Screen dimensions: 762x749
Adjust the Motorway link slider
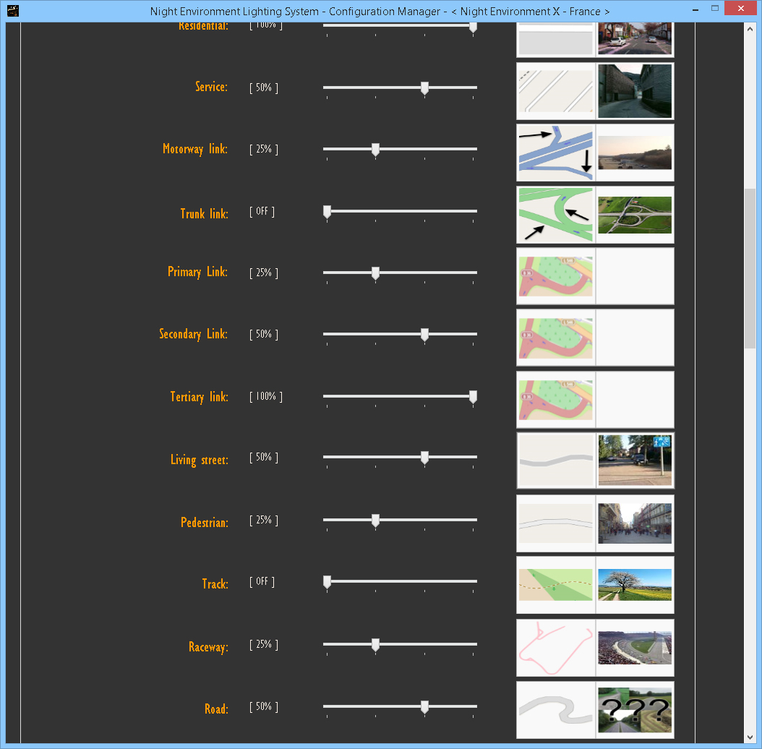click(400, 149)
